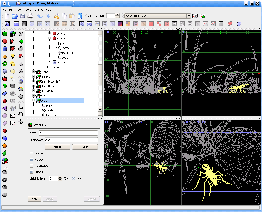Insert a scale transformation from the toolbox
262x212 pixels.
(x=21, y=107)
